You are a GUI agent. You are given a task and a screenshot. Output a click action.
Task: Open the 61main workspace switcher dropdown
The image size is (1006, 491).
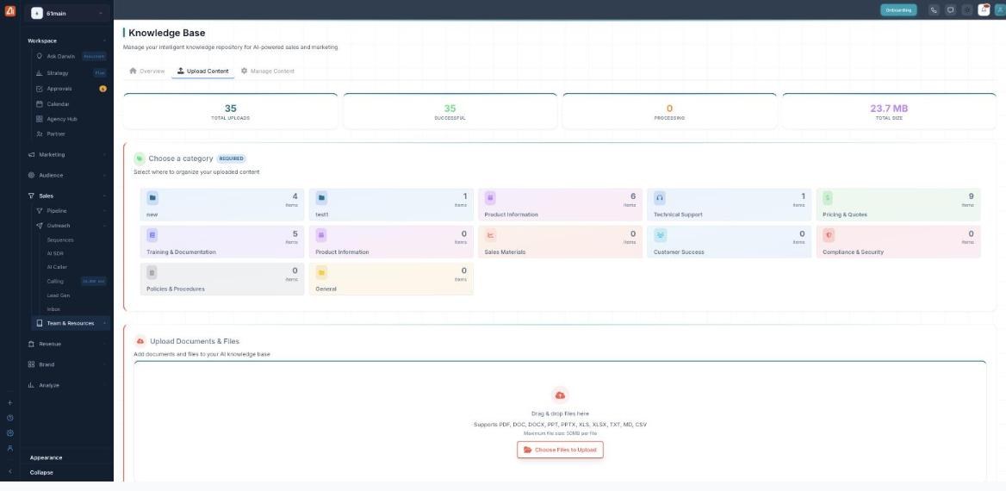[67, 14]
